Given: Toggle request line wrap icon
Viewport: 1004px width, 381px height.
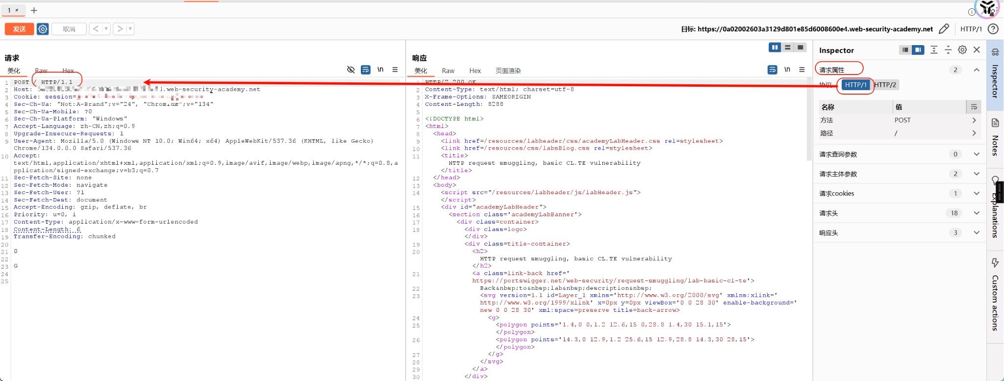Looking at the screenshot, I should [366, 70].
